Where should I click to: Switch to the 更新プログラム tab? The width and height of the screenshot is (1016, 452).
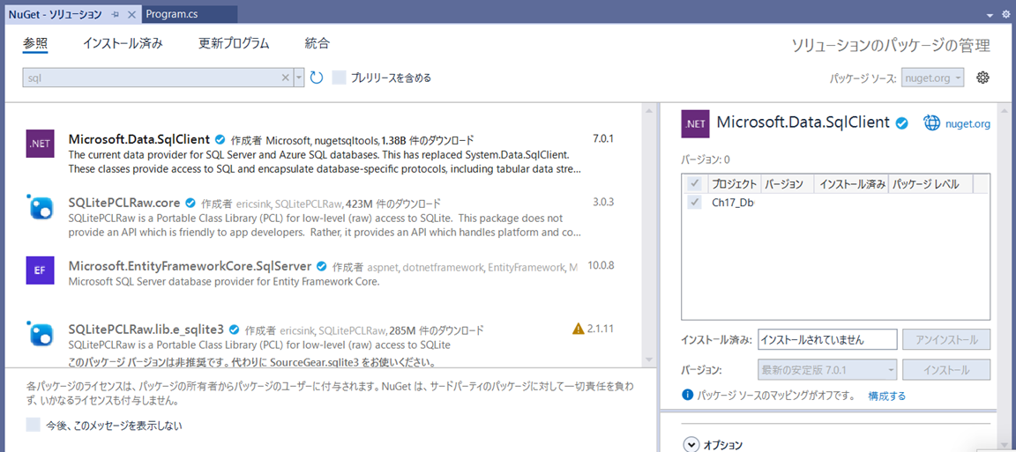[x=234, y=44]
